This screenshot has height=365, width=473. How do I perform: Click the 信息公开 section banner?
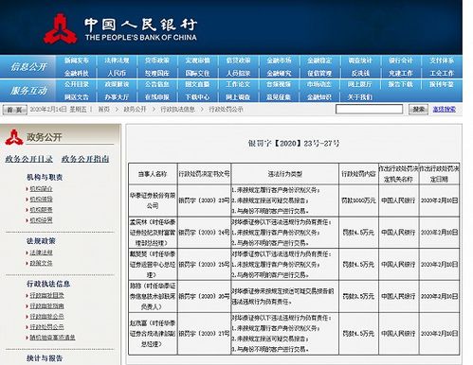click(x=28, y=66)
